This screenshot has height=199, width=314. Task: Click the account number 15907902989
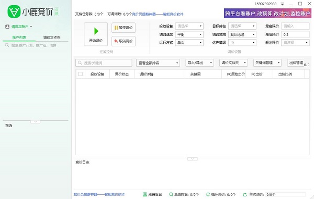pos(265,4)
